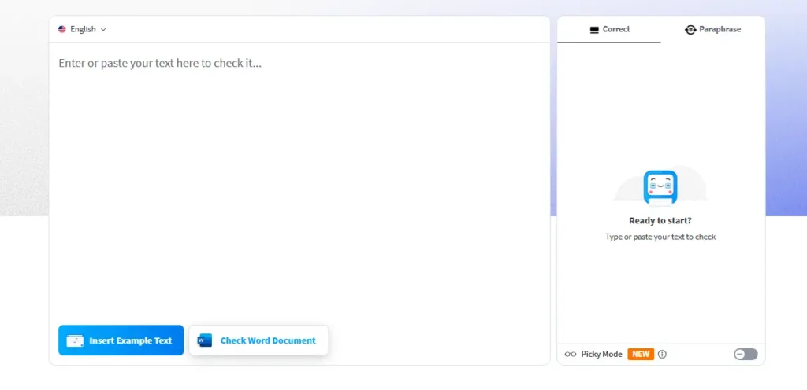
Task: Click the Correct tab underline icon
Action: click(x=594, y=30)
